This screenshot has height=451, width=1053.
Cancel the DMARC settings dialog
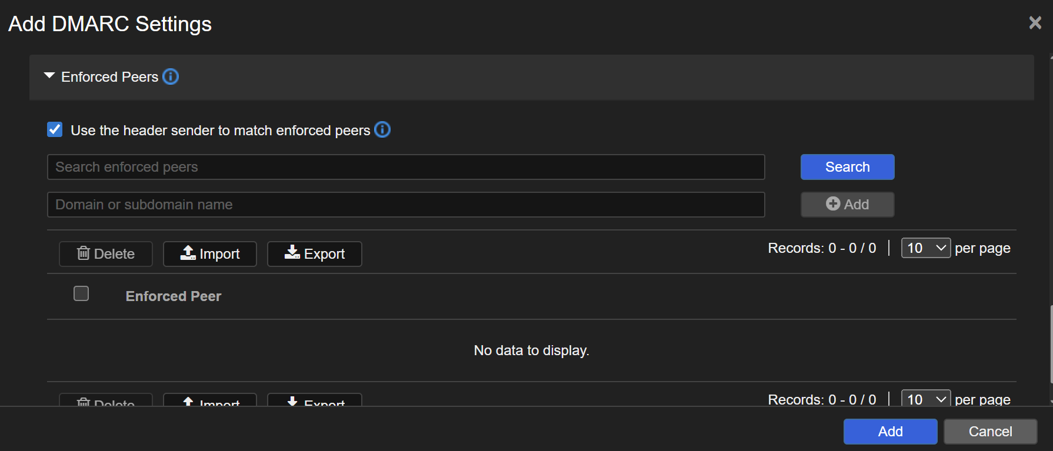click(x=990, y=432)
